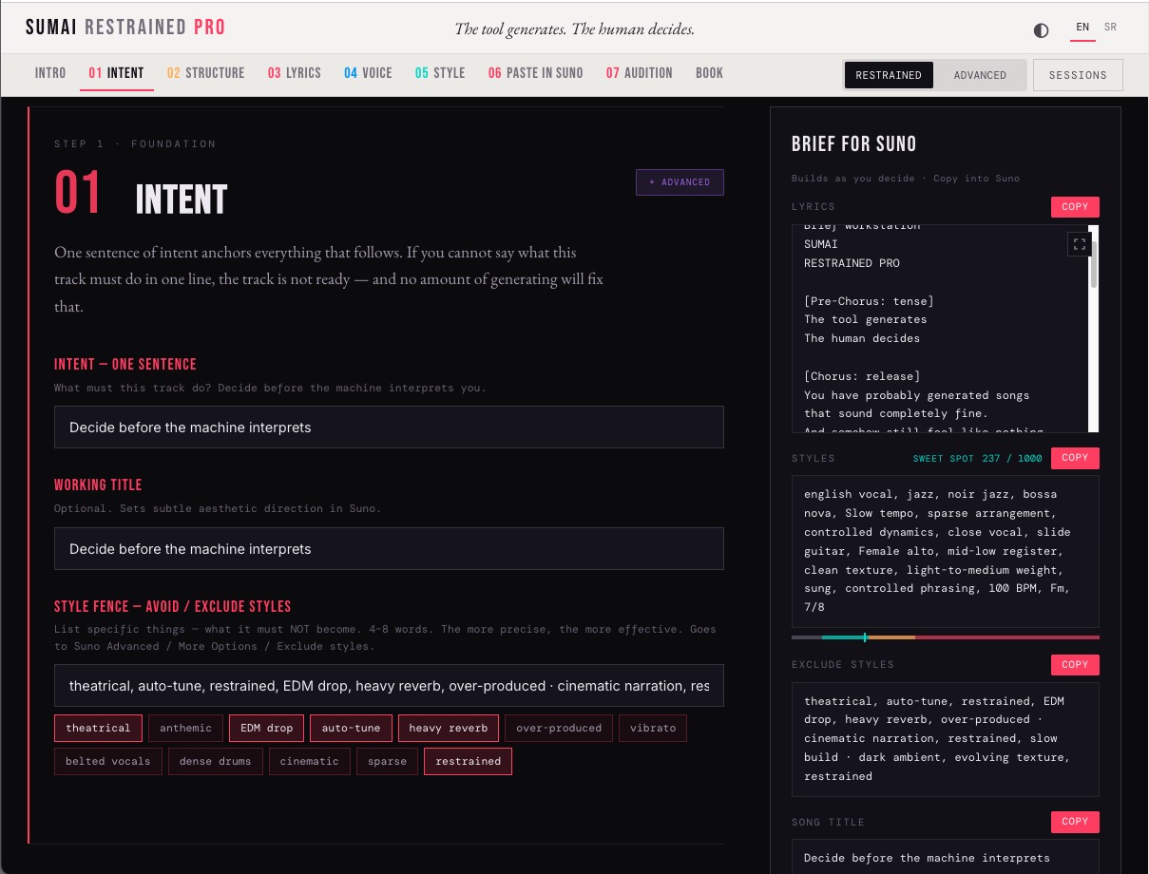
Task: Click the '[Pre-Chorus: tense]' lyrics line
Action: pyautogui.click(x=869, y=301)
